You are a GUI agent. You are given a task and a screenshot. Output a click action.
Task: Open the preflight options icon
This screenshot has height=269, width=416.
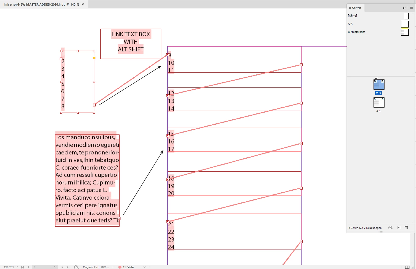[x=76, y=267]
